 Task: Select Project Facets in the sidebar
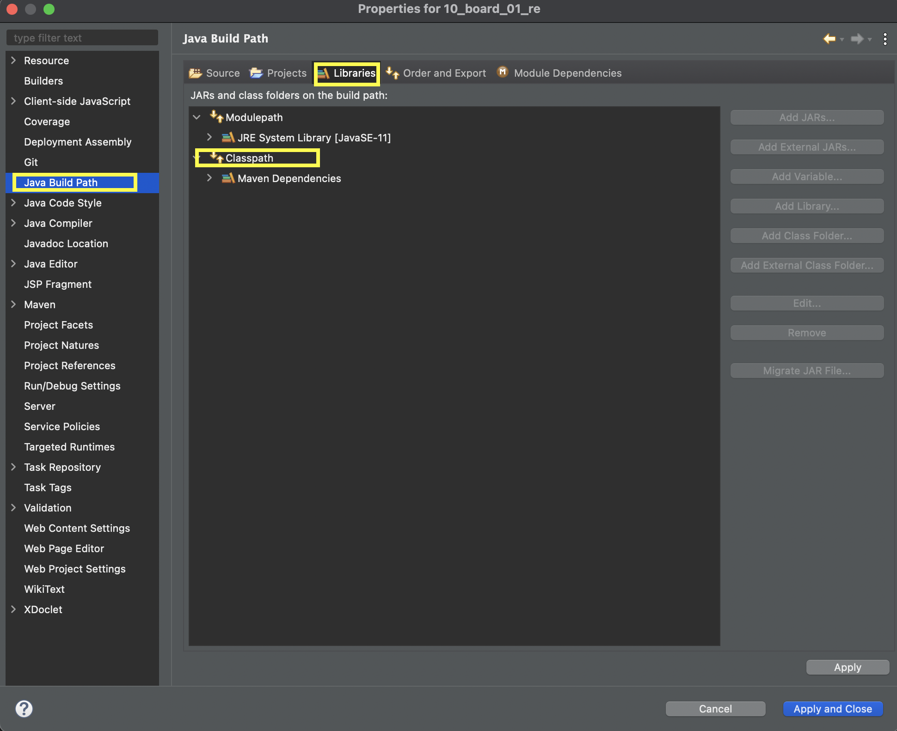pos(58,325)
